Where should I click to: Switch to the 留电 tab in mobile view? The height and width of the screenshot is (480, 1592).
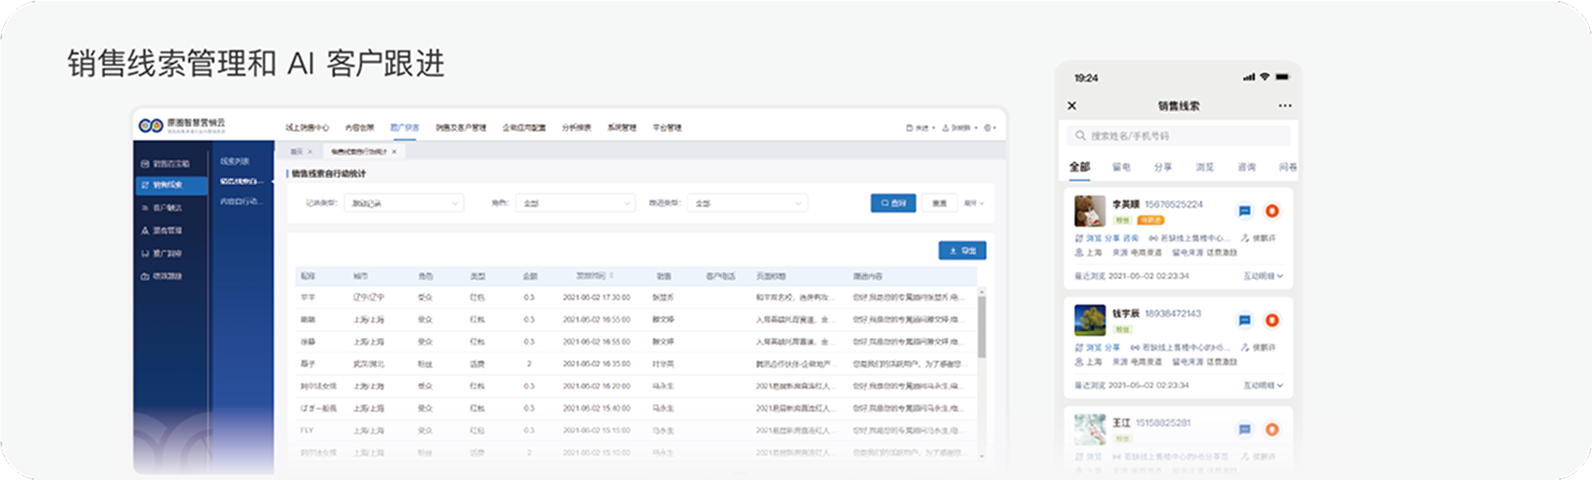click(1121, 167)
